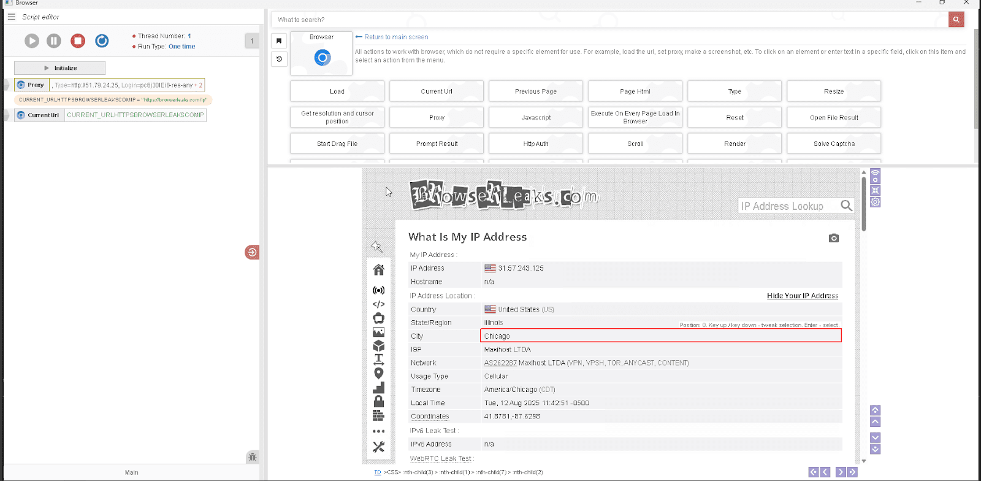Click the purple gear settings icon

point(875,202)
